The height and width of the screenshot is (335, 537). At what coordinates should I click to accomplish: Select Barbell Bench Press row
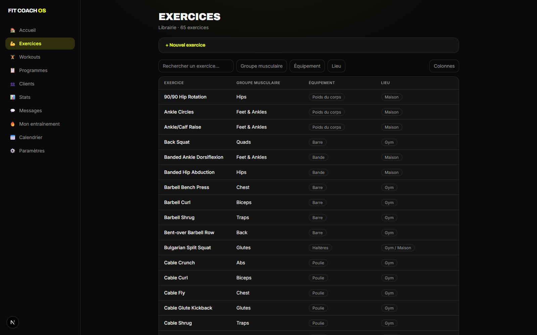(309, 187)
